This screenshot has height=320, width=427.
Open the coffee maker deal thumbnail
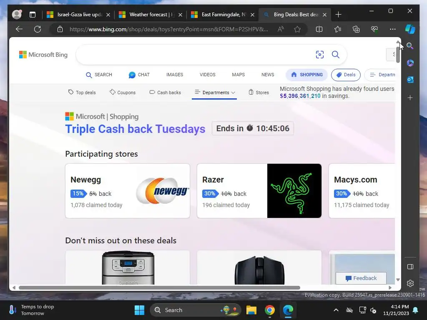(x=128, y=268)
